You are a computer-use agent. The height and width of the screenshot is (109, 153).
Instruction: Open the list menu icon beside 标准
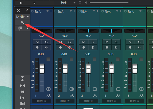click(80, 2)
